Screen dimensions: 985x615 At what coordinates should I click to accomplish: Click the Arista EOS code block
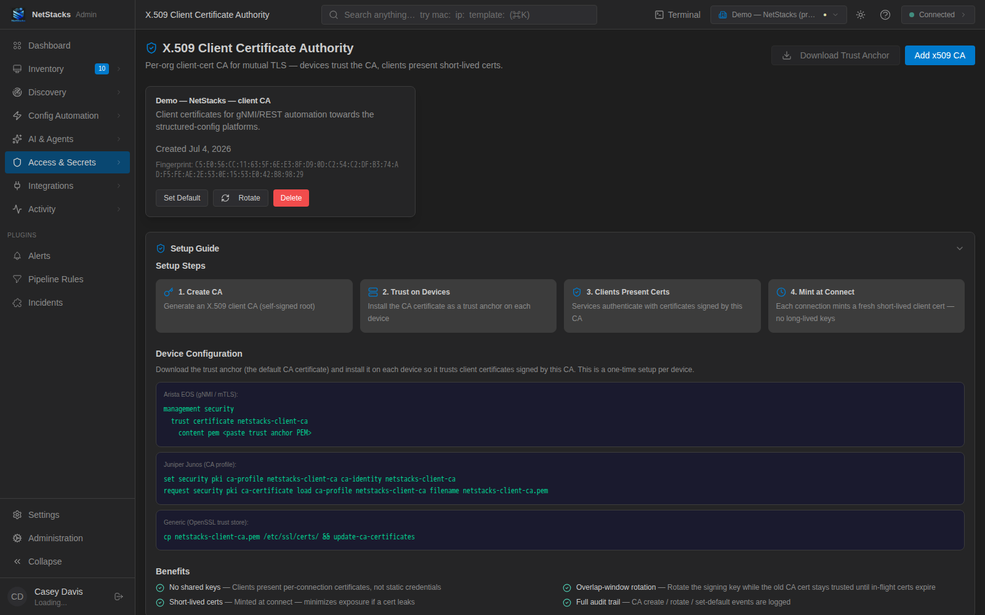(x=560, y=415)
